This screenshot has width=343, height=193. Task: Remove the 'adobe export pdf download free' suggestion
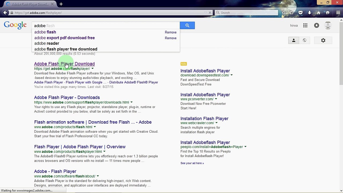171,38
